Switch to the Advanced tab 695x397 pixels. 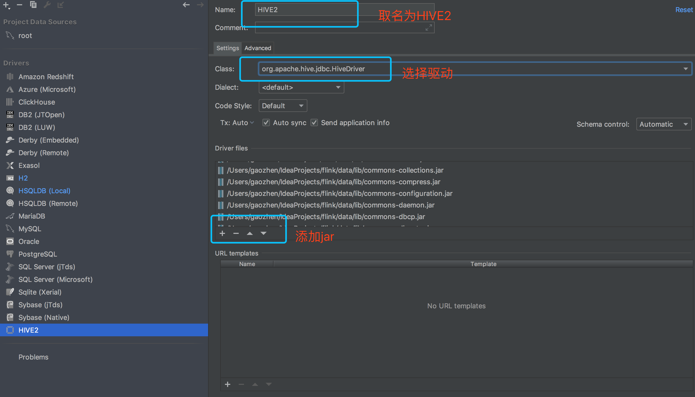click(257, 48)
